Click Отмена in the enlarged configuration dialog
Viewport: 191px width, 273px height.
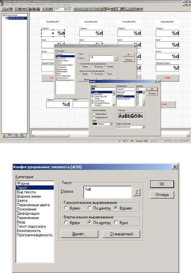pos(162,195)
